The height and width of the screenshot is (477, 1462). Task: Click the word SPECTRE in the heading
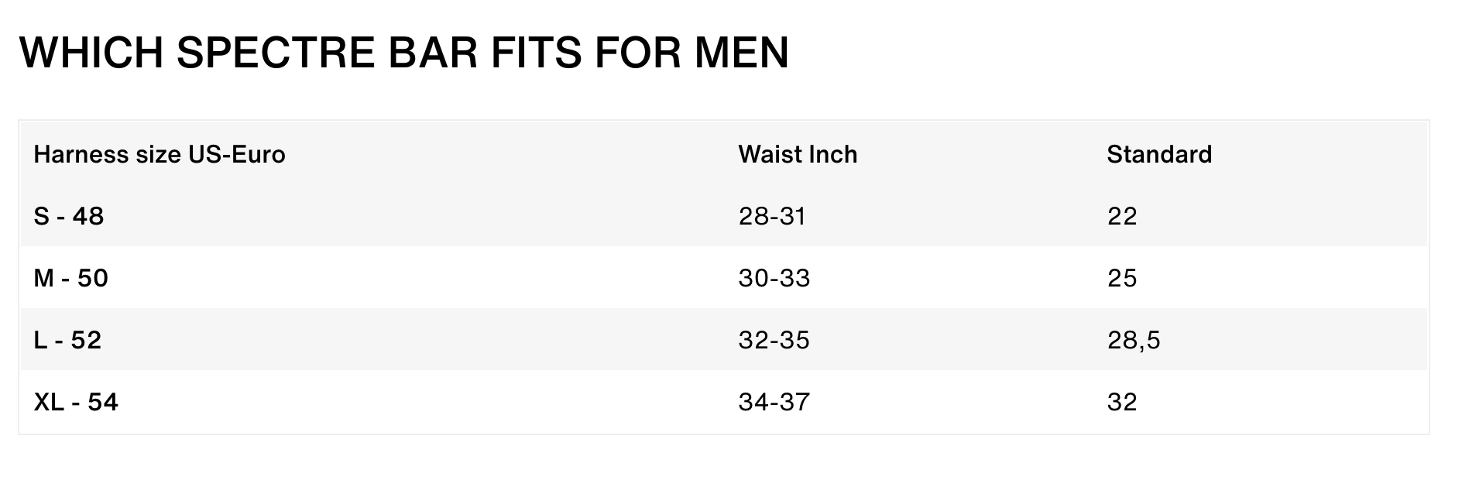click(264, 53)
